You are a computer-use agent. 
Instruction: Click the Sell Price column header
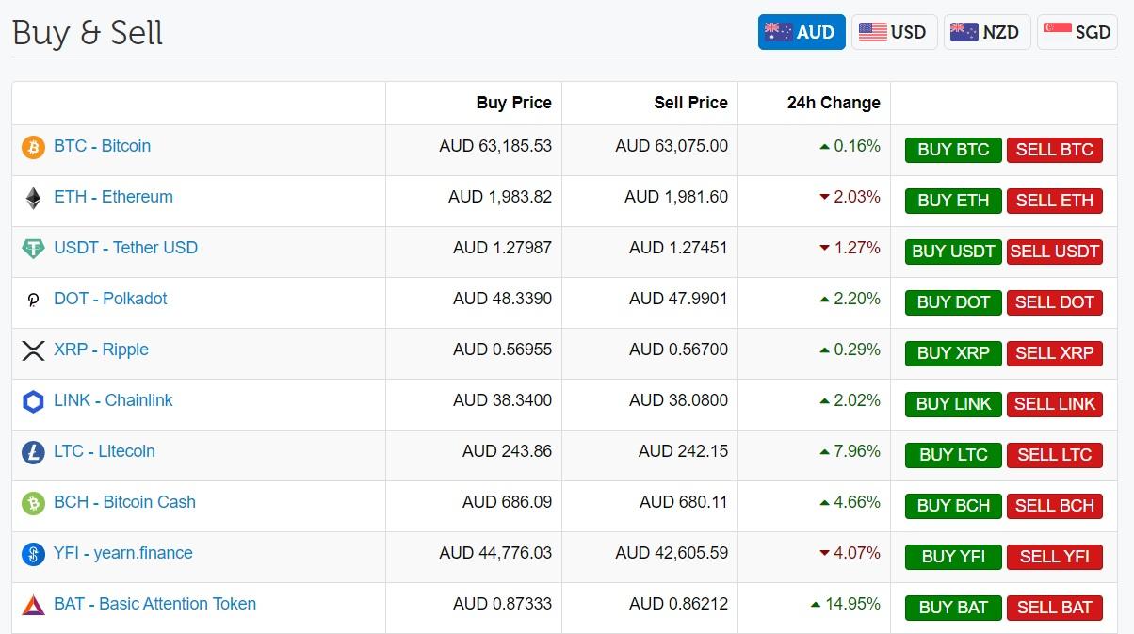coord(690,103)
